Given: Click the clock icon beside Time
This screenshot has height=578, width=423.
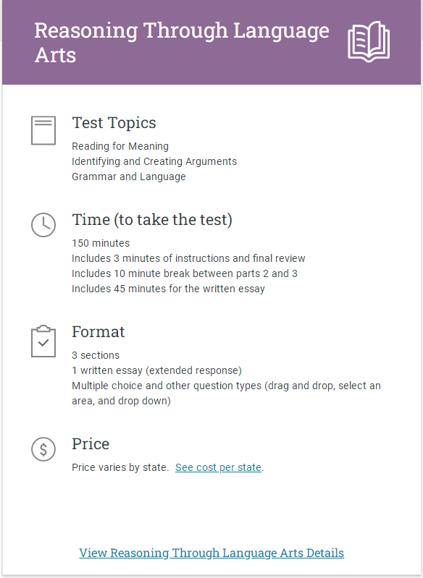Looking at the screenshot, I should coord(43,224).
